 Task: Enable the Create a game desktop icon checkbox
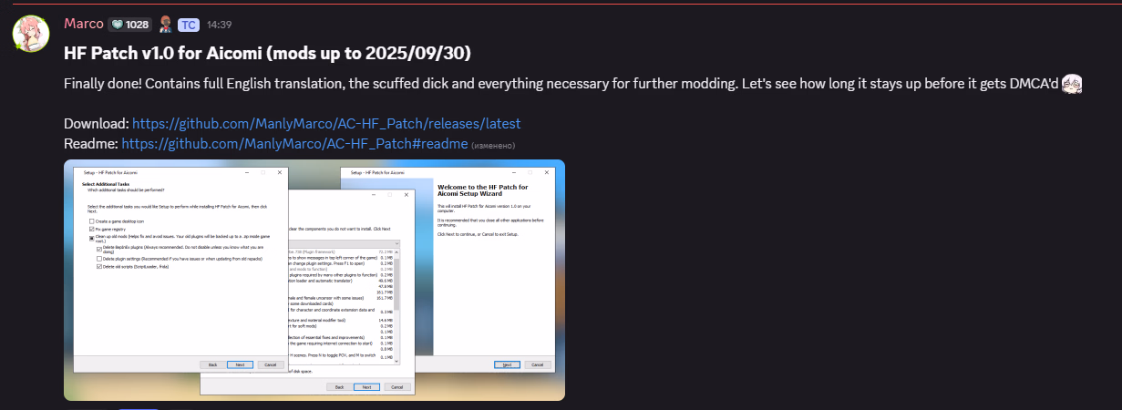[92, 221]
